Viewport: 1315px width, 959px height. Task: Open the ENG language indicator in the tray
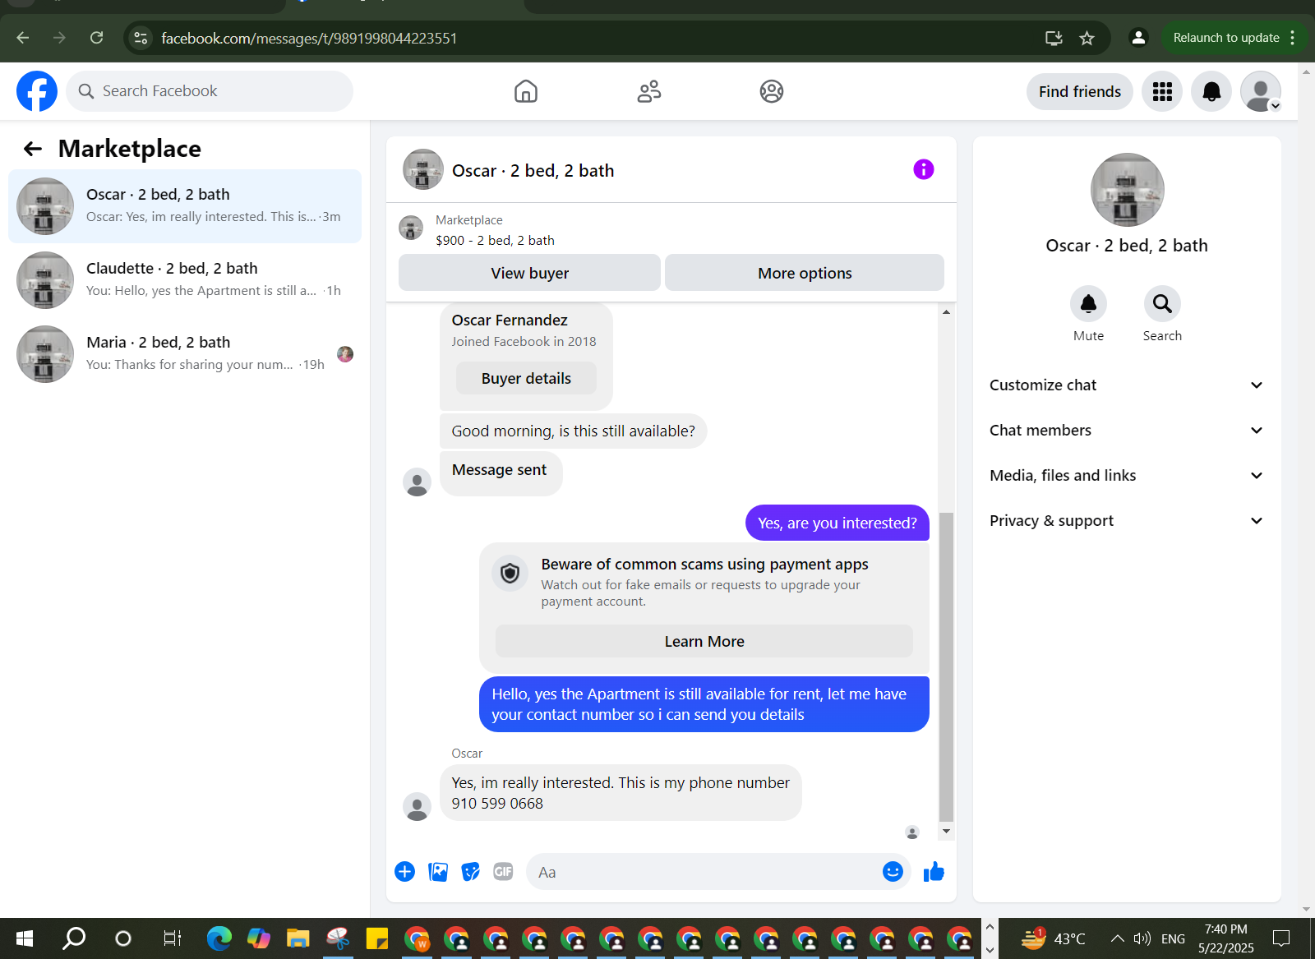(x=1173, y=938)
